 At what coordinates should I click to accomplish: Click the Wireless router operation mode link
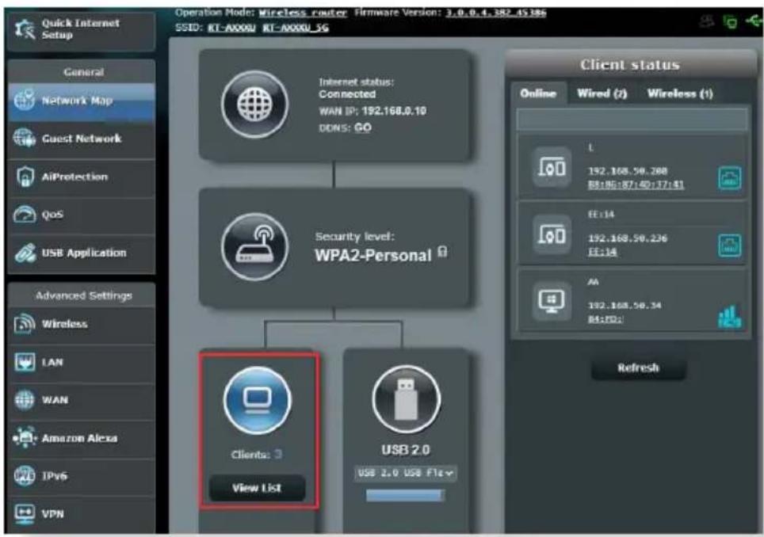click(303, 13)
